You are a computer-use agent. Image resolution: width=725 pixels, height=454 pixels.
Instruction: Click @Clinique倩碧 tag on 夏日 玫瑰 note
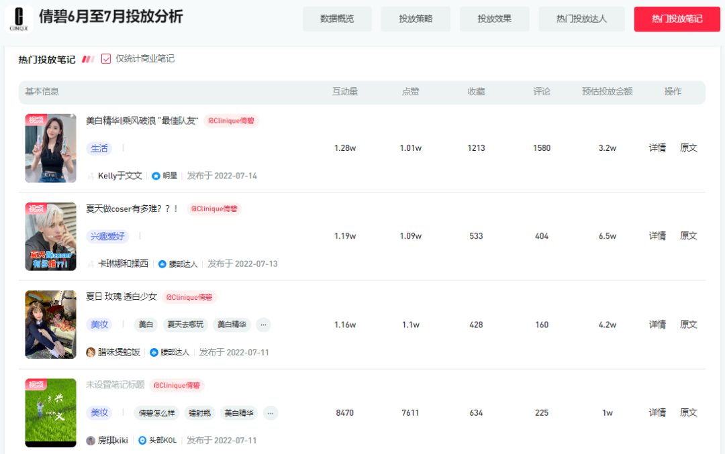(189, 298)
